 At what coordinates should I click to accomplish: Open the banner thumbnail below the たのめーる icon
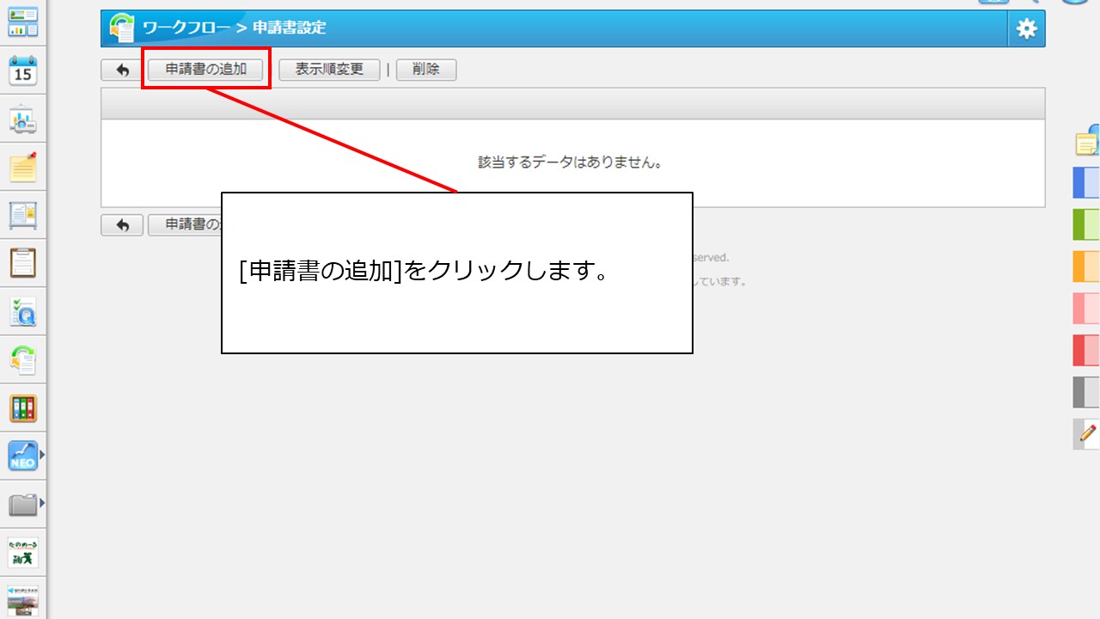pyautogui.click(x=22, y=600)
